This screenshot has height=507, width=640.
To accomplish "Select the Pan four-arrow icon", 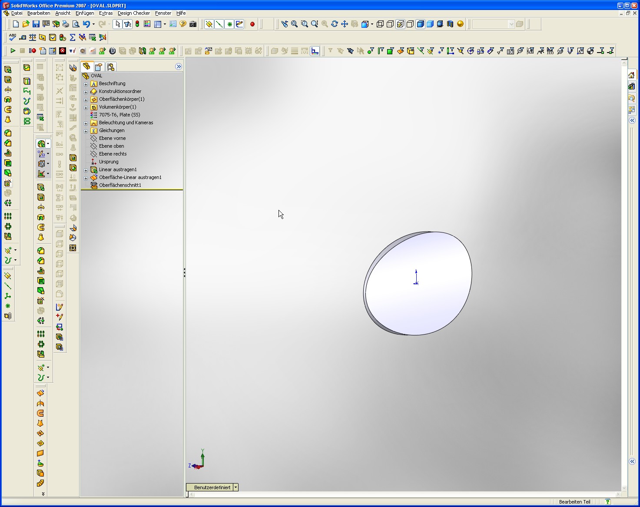I will [x=345, y=24].
